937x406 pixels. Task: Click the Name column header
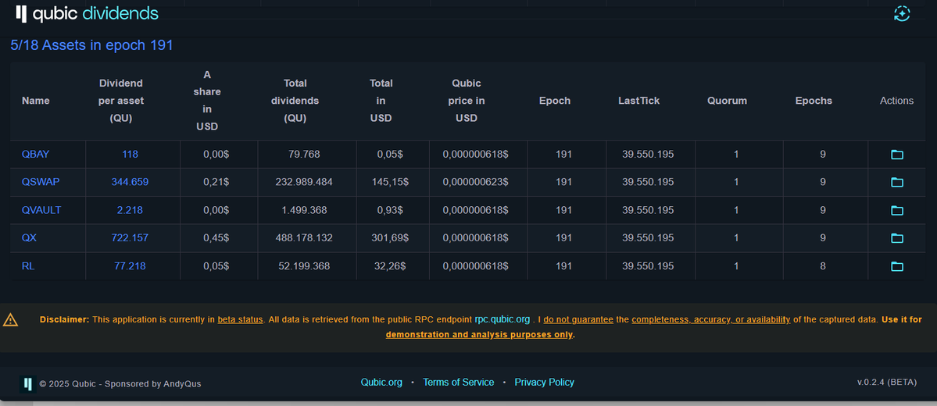click(x=36, y=101)
